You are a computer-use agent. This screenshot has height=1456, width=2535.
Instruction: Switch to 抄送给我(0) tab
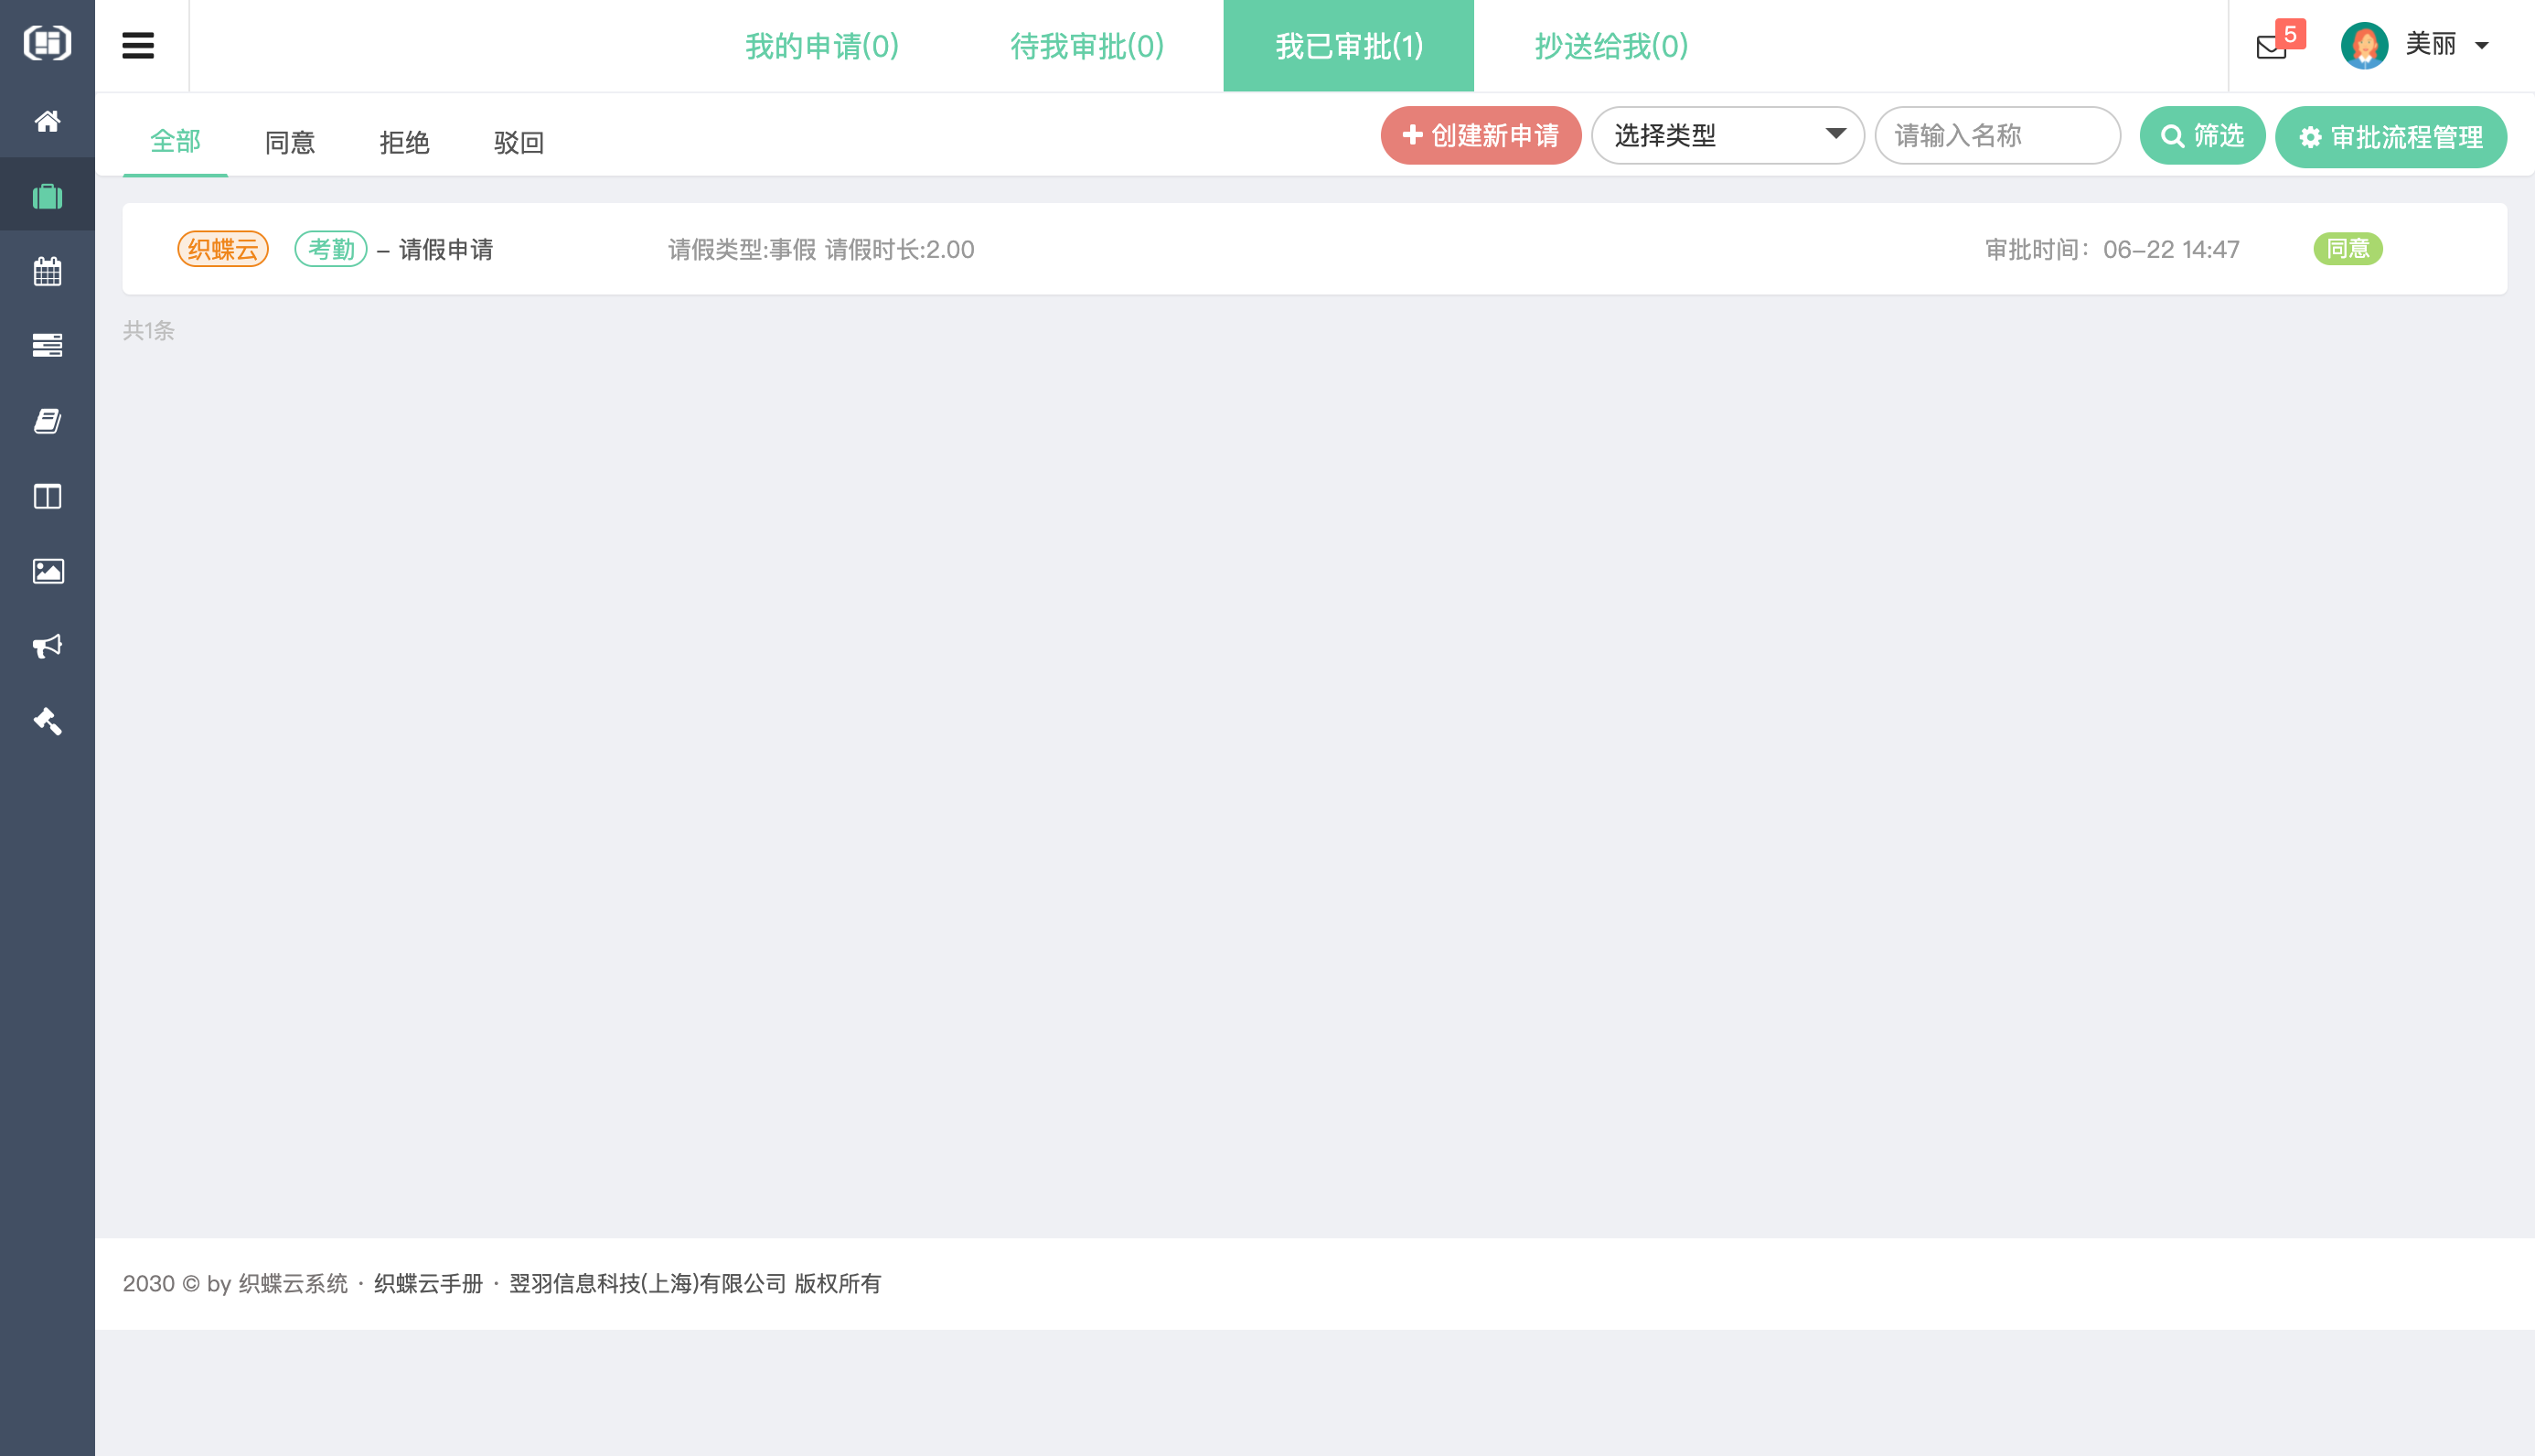(1611, 46)
